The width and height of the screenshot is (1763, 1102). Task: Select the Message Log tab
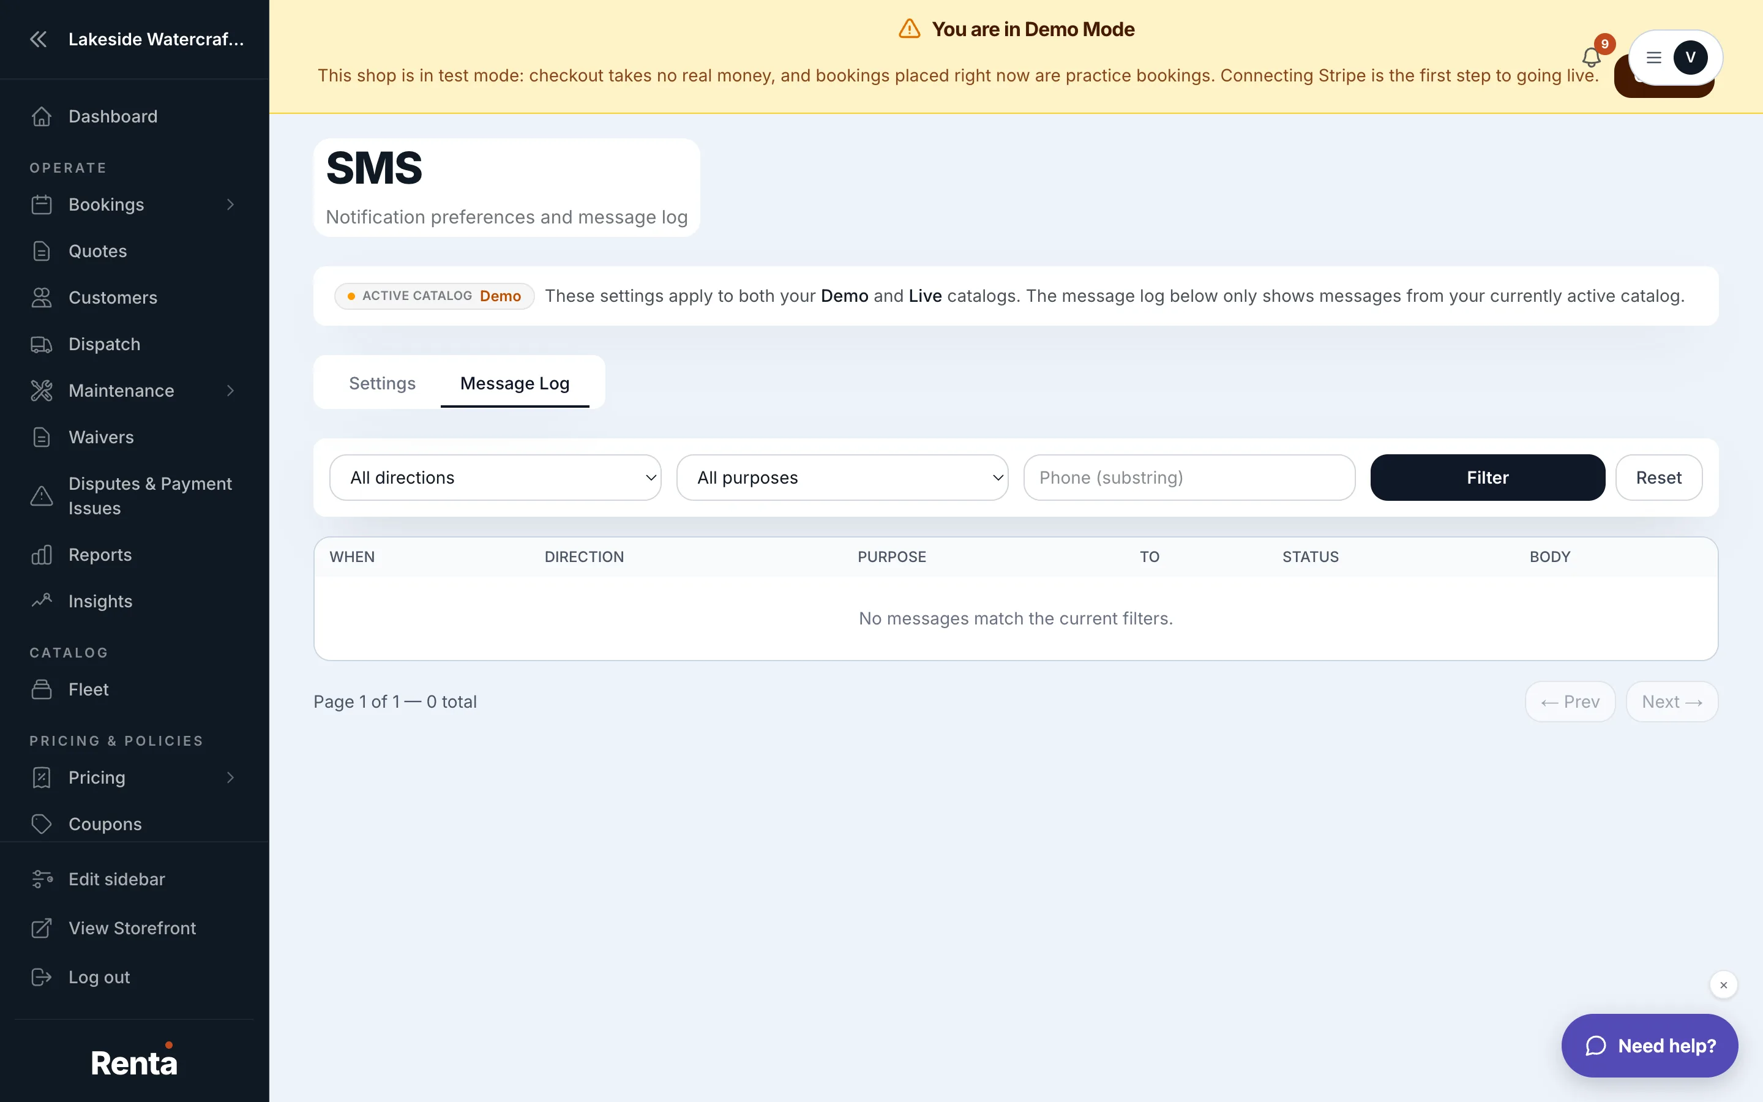pyautogui.click(x=515, y=383)
